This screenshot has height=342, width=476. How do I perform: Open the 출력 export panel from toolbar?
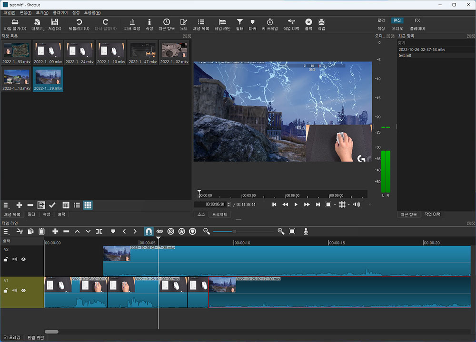coord(308,25)
